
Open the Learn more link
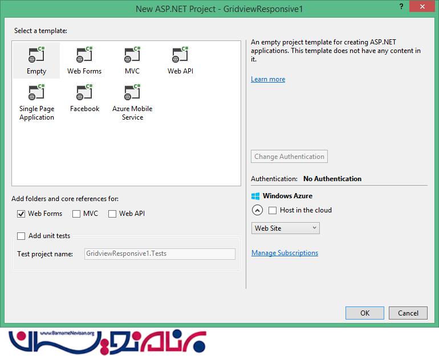tap(268, 79)
